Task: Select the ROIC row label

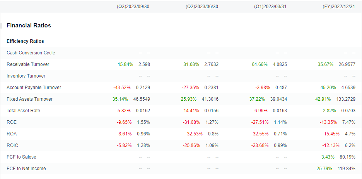Action: pyautogui.click(x=12, y=145)
